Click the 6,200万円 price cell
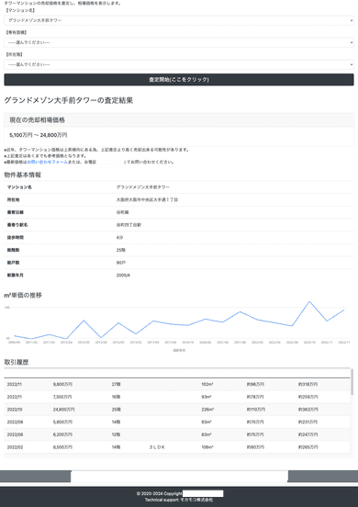The width and height of the screenshot is (358, 507). click(62, 434)
